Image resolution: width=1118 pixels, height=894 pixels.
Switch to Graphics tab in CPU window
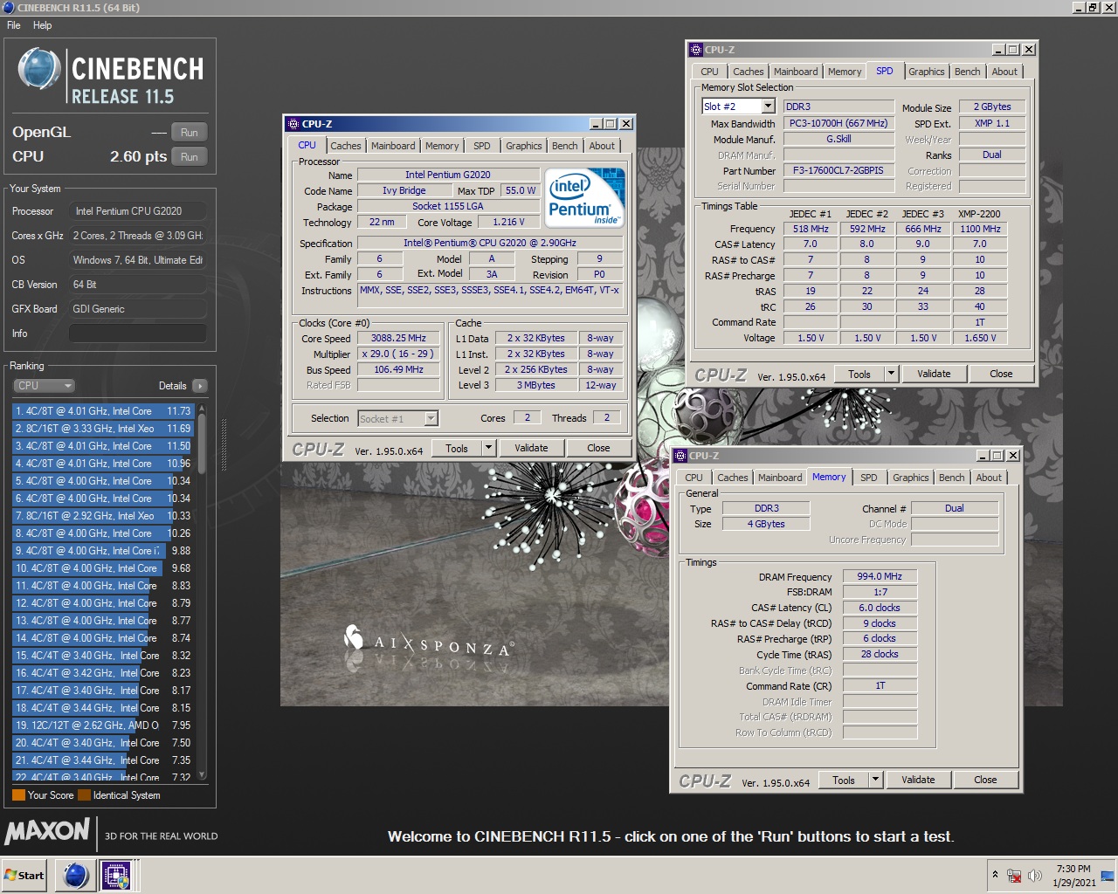point(524,146)
